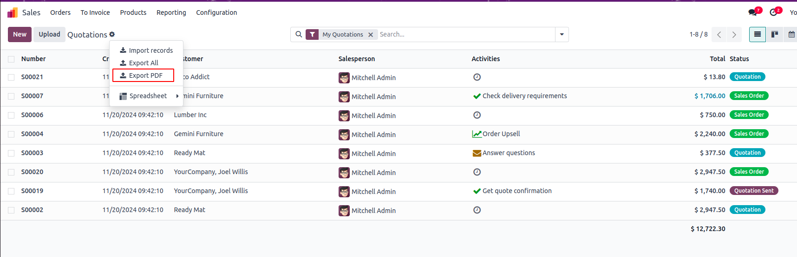
Task: Open the messages conversation icon
Action: [x=753, y=13]
